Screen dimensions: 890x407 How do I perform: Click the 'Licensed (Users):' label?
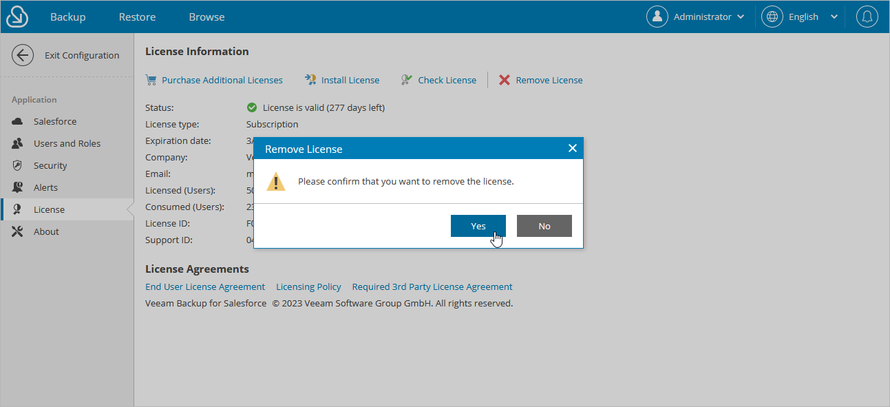click(180, 190)
